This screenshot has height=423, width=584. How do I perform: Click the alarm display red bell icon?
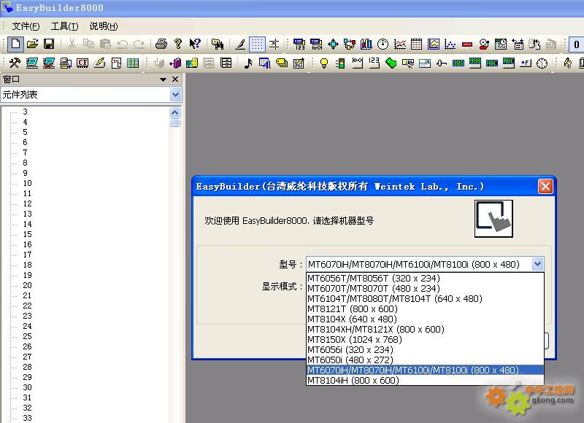click(x=484, y=44)
